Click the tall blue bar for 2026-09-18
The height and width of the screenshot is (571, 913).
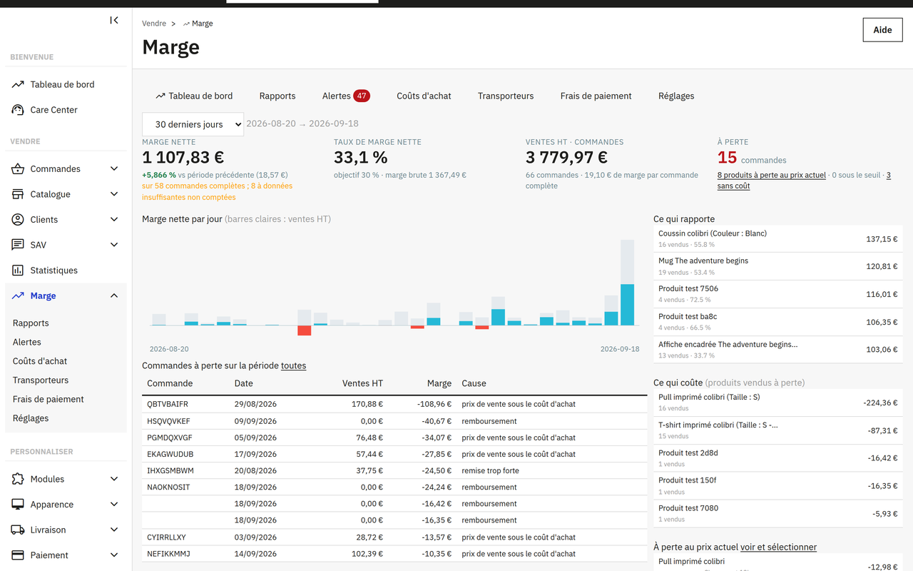[627, 305]
